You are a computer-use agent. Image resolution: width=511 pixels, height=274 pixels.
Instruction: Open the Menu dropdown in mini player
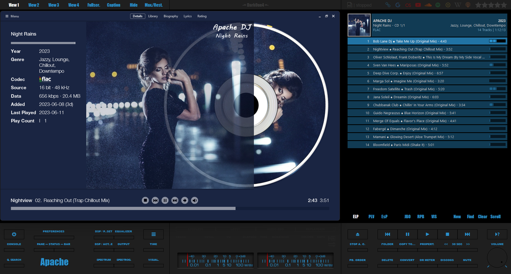[x=12, y=16]
